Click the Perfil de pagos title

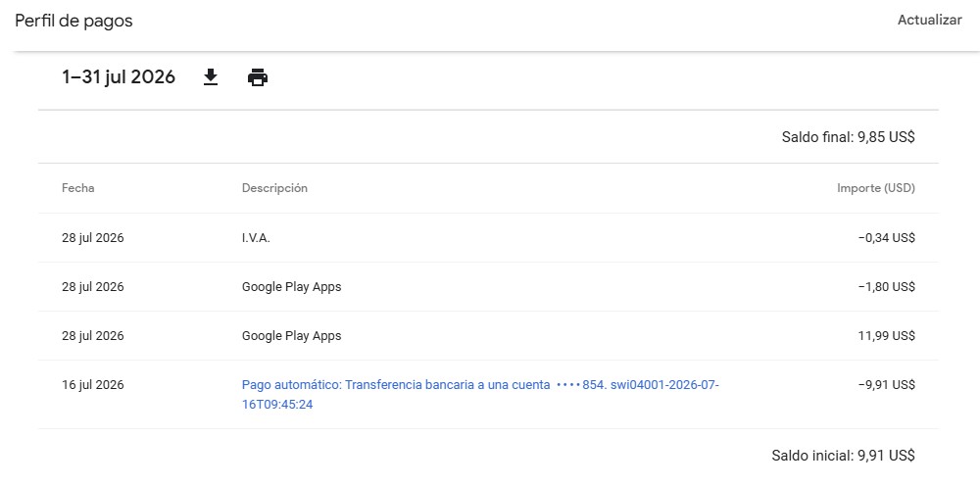pos(73,21)
